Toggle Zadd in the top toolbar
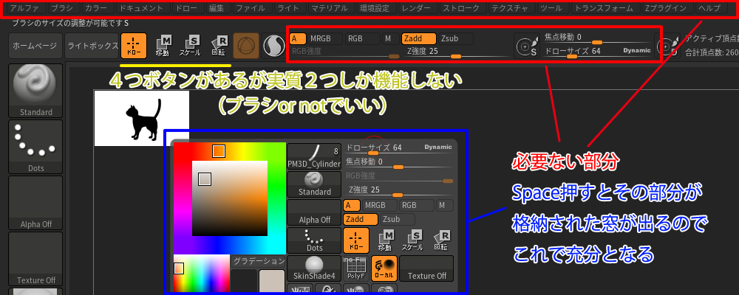 pos(419,38)
